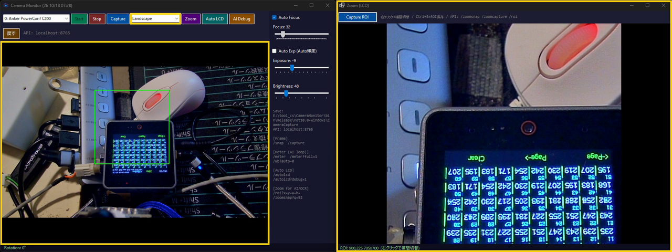Click the Focus slider track
This screenshot has height=252, width=672.
tap(302, 34)
